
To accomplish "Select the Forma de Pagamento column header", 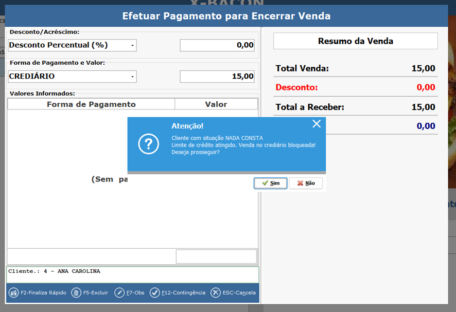I will pos(91,104).
